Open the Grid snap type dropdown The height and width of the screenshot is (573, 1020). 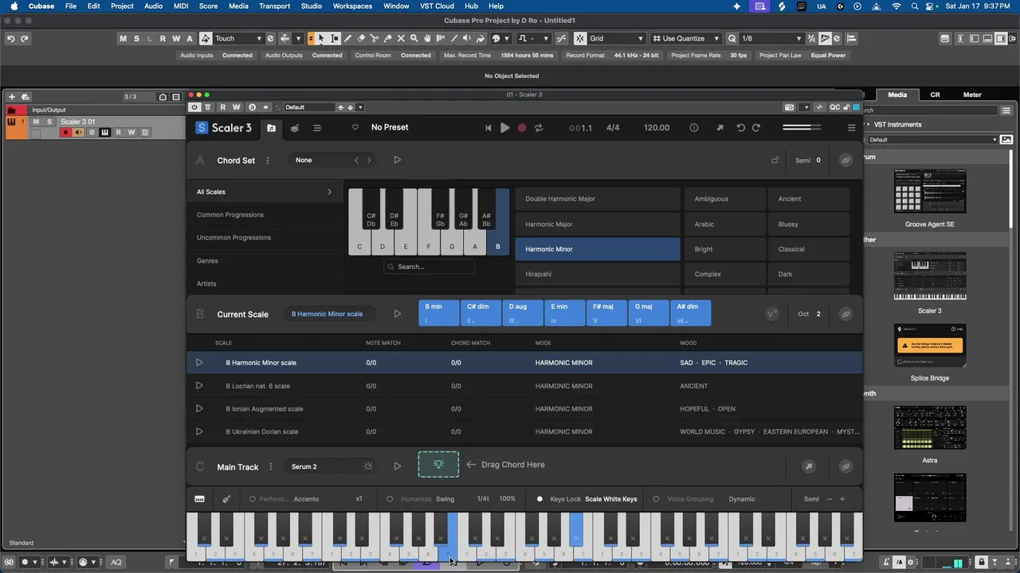click(x=616, y=38)
